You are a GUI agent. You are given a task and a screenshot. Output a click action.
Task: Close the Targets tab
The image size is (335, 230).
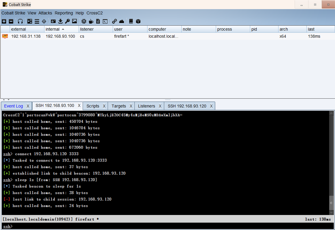tap(131, 106)
